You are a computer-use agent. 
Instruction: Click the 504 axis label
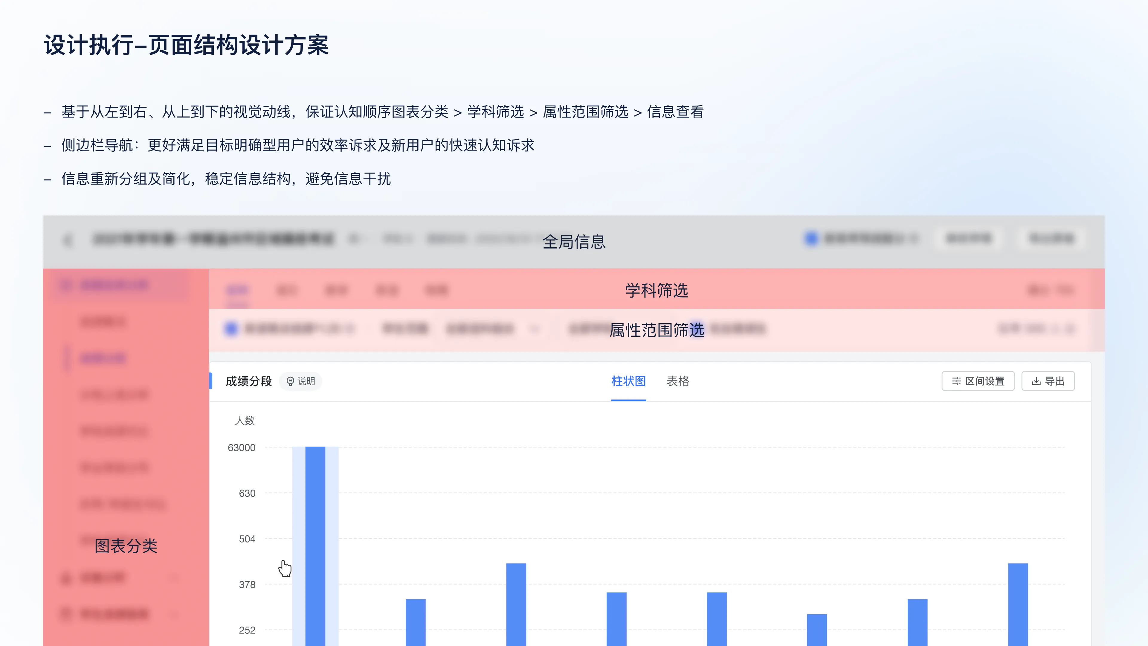click(x=247, y=539)
